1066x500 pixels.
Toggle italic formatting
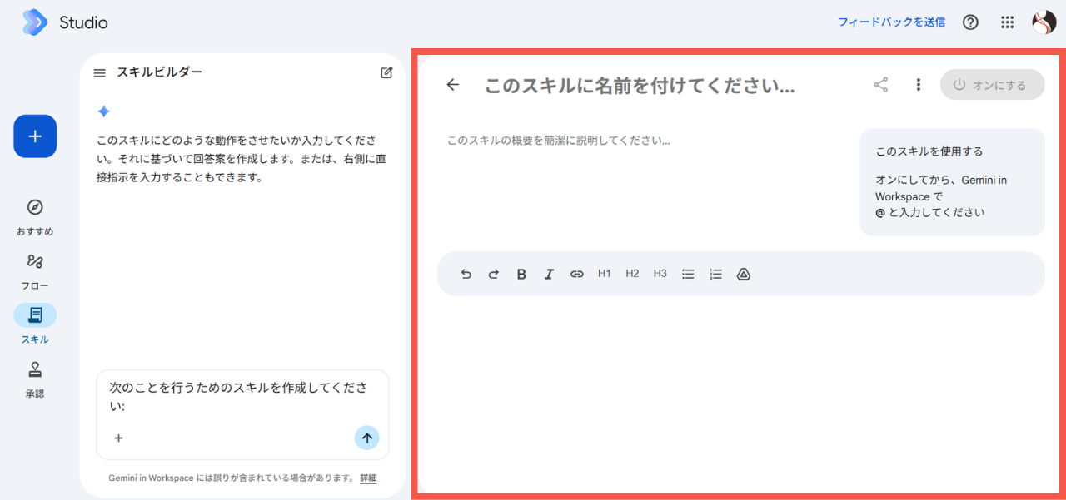pyautogui.click(x=549, y=274)
